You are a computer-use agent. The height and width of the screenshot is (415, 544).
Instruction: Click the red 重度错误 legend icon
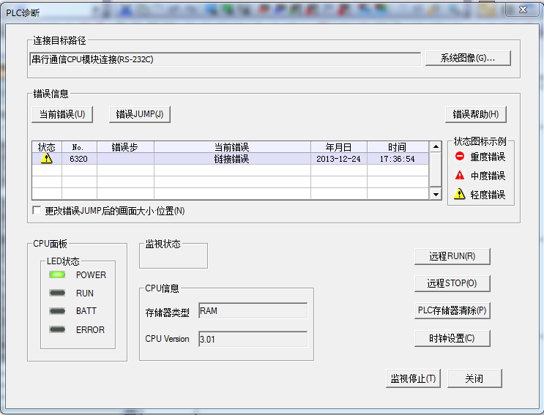pos(460,157)
